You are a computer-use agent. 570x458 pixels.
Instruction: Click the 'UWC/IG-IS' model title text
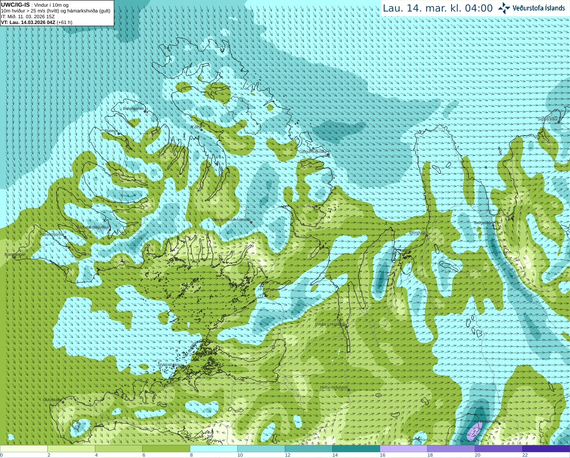(x=15, y=5)
